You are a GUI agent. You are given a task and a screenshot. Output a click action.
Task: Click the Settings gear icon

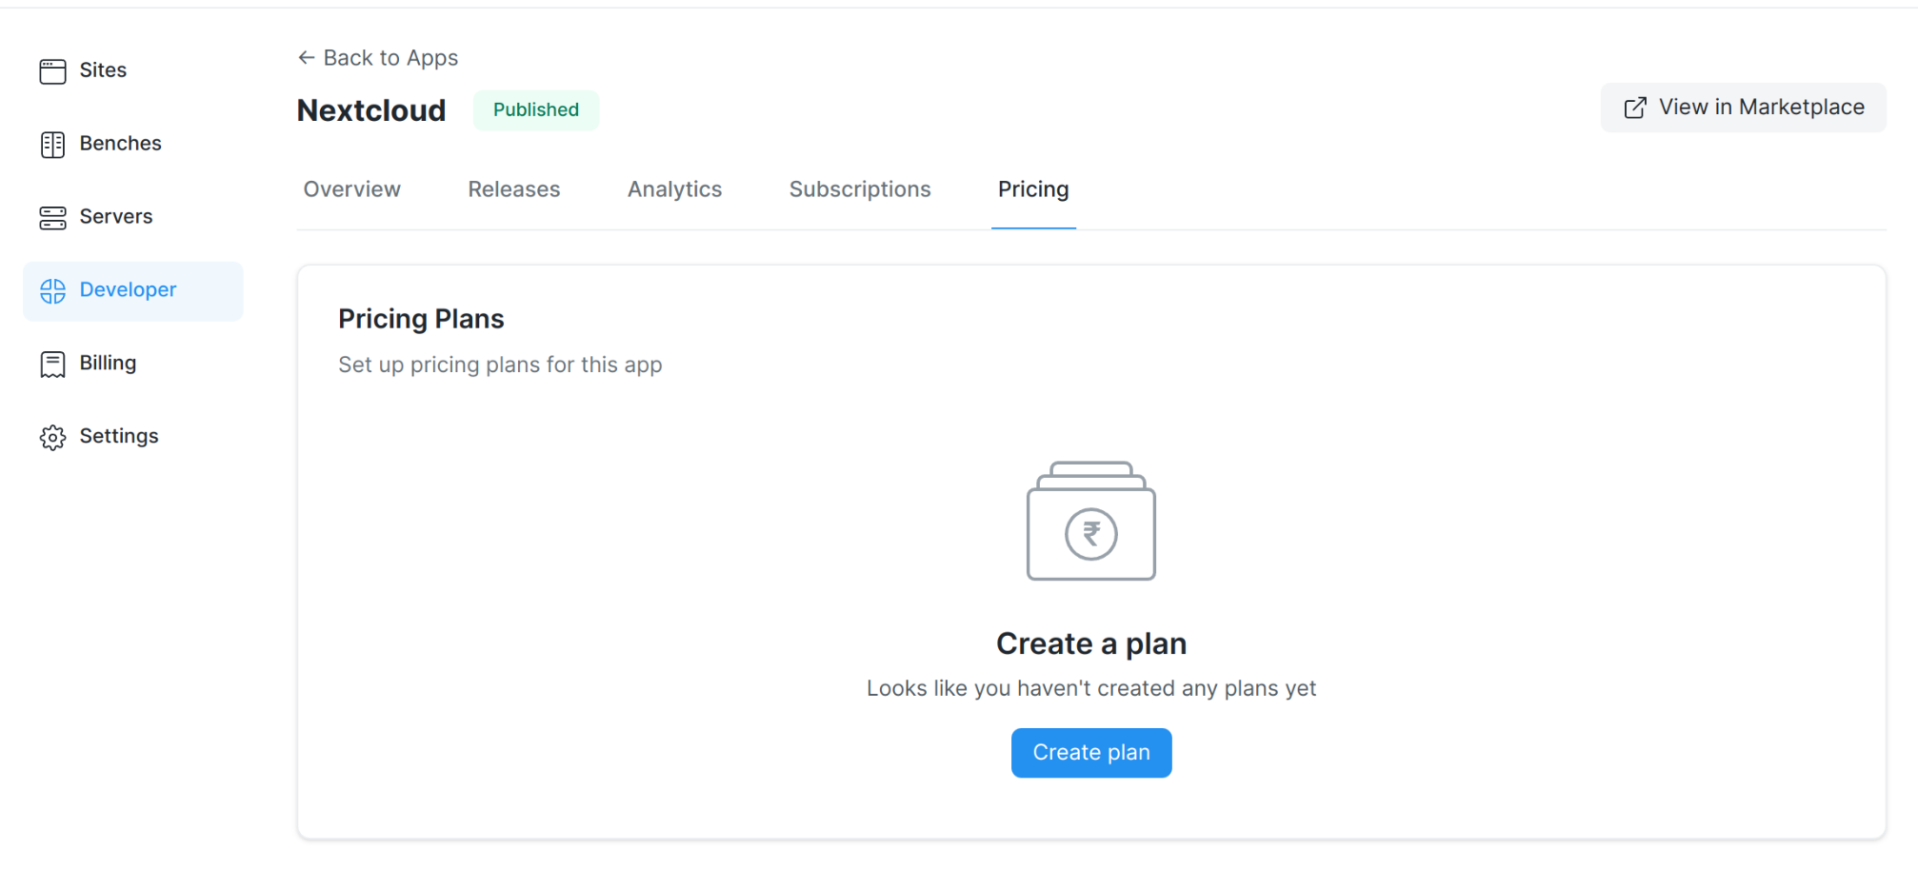pyautogui.click(x=52, y=438)
